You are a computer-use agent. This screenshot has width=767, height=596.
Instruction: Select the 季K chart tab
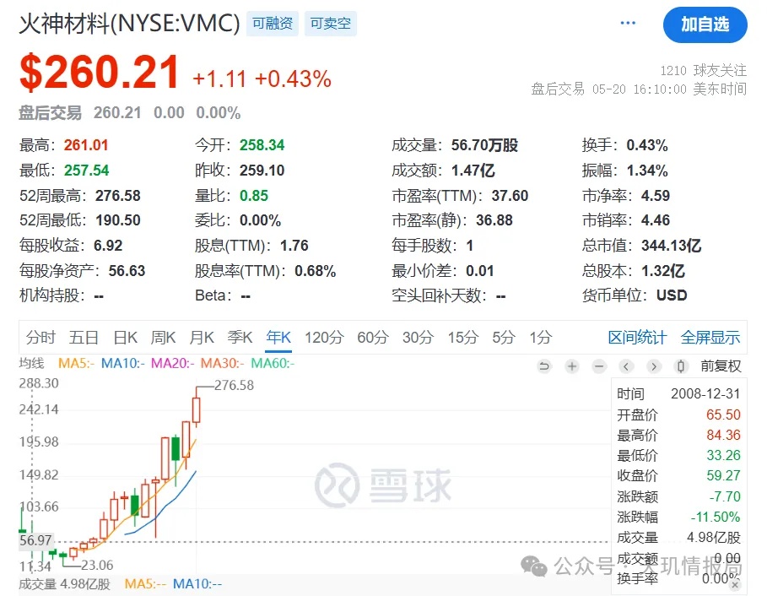coord(240,337)
